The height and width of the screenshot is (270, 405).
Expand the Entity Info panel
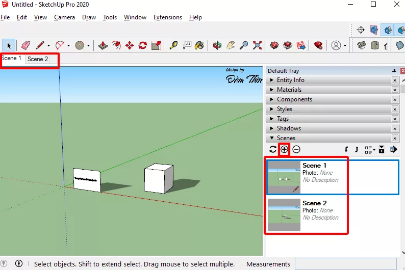[332, 80]
